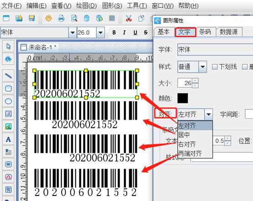The width and height of the screenshot is (253, 201).
Task: Open print preview magnifier icon
Action: tap(74, 18)
